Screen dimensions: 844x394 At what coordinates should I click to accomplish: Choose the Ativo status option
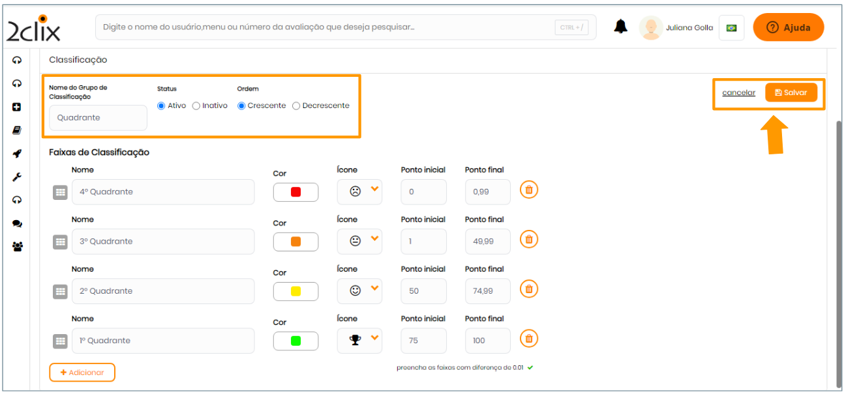[162, 106]
